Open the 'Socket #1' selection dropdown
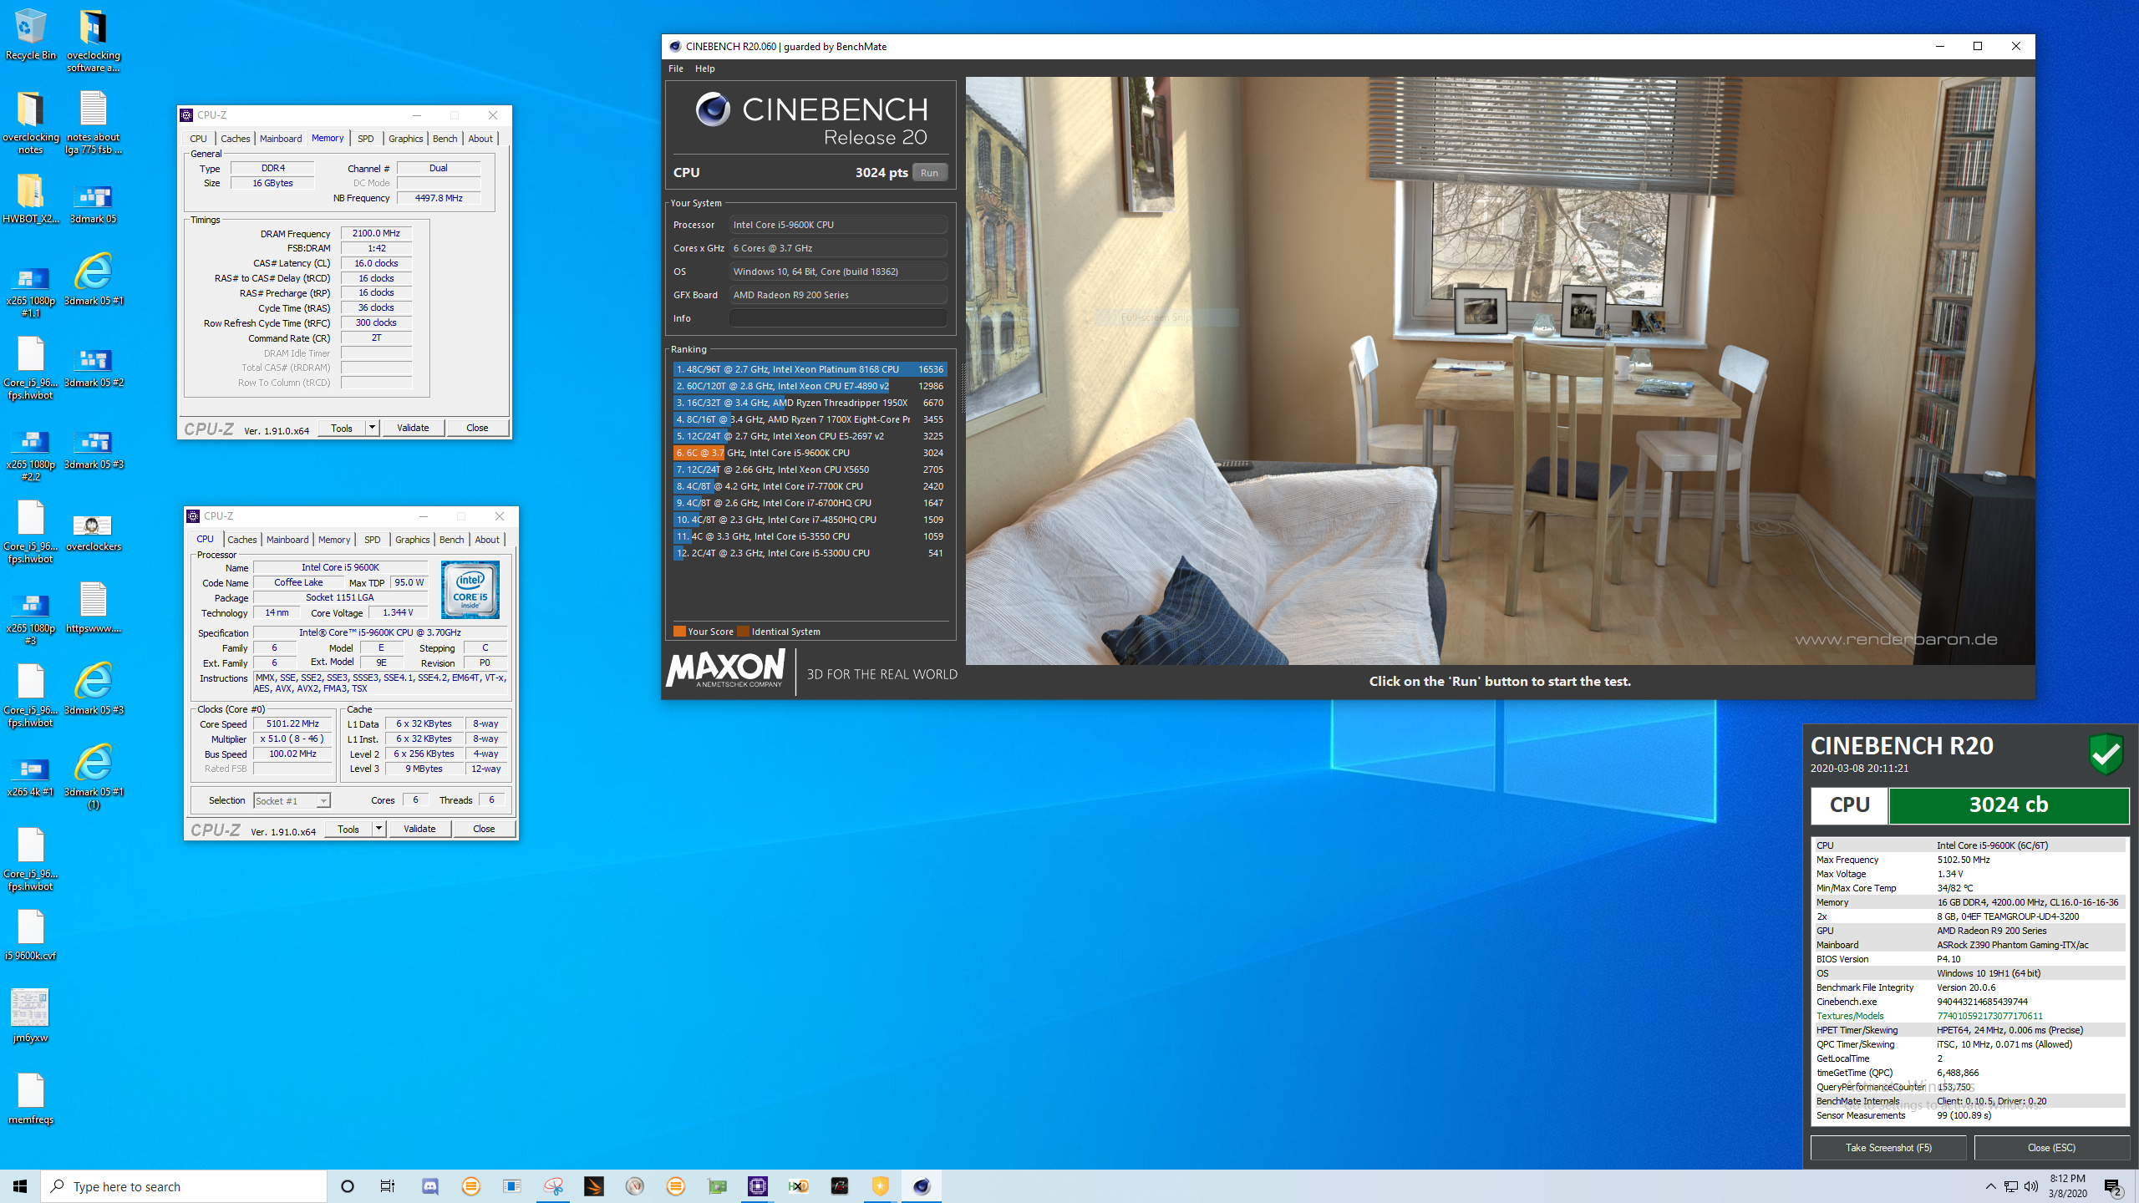 [x=292, y=800]
